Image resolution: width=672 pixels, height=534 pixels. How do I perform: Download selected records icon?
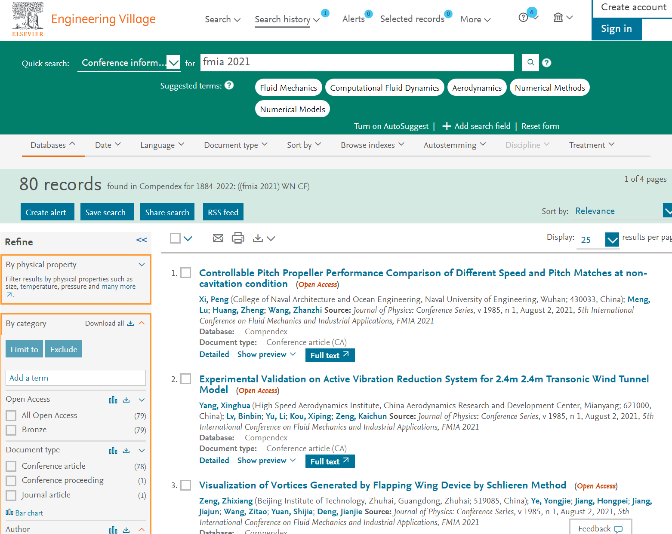[x=258, y=238]
